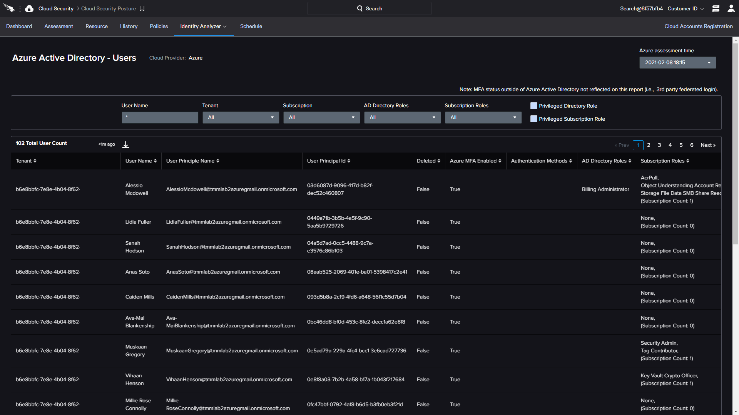This screenshot has height=415, width=739.
Task: Click the User Name filter input
Action: 160,118
